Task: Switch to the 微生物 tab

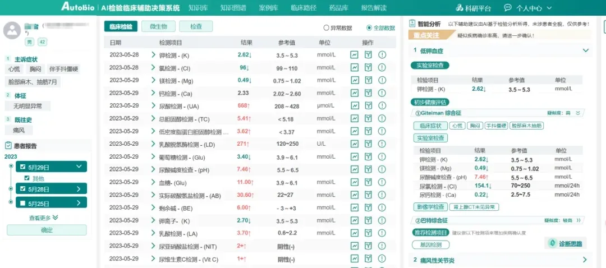Action: tap(158, 26)
